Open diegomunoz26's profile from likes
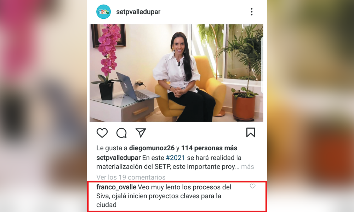 click(152, 148)
